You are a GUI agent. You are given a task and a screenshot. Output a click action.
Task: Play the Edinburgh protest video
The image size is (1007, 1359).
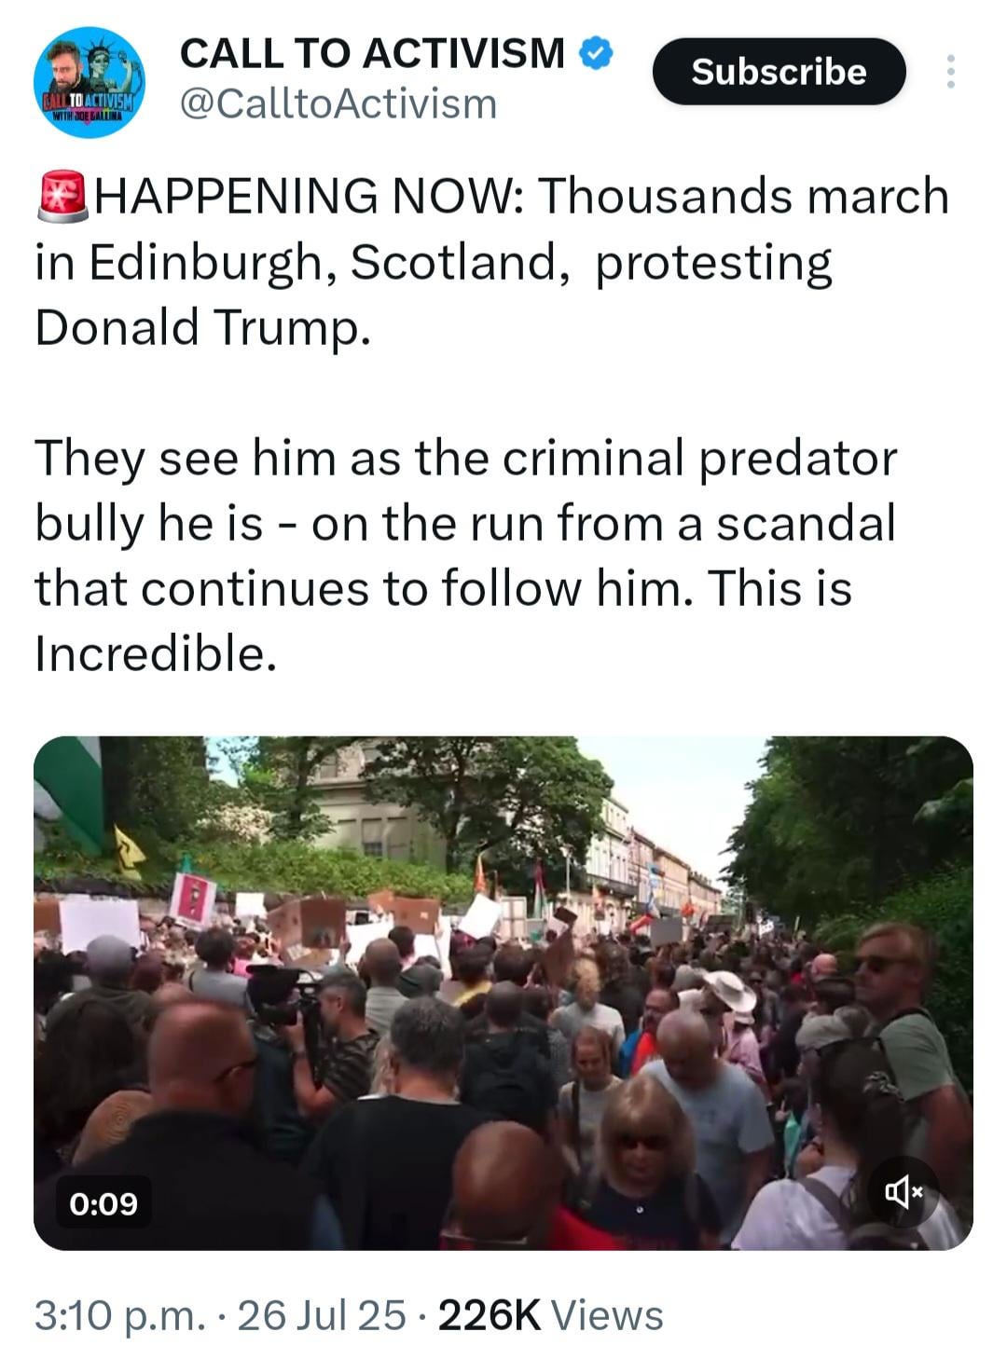coord(504,993)
